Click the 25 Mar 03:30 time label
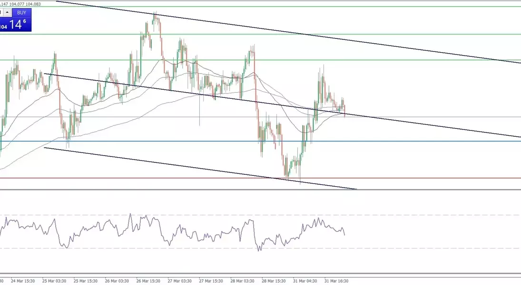The height and width of the screenshot is (285, 521). point(54,281)
